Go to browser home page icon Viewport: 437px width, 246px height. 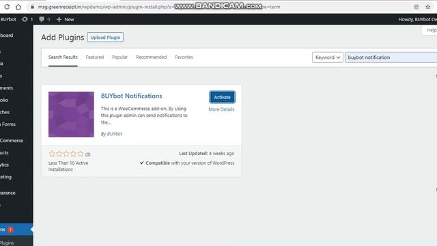point(18,7)
